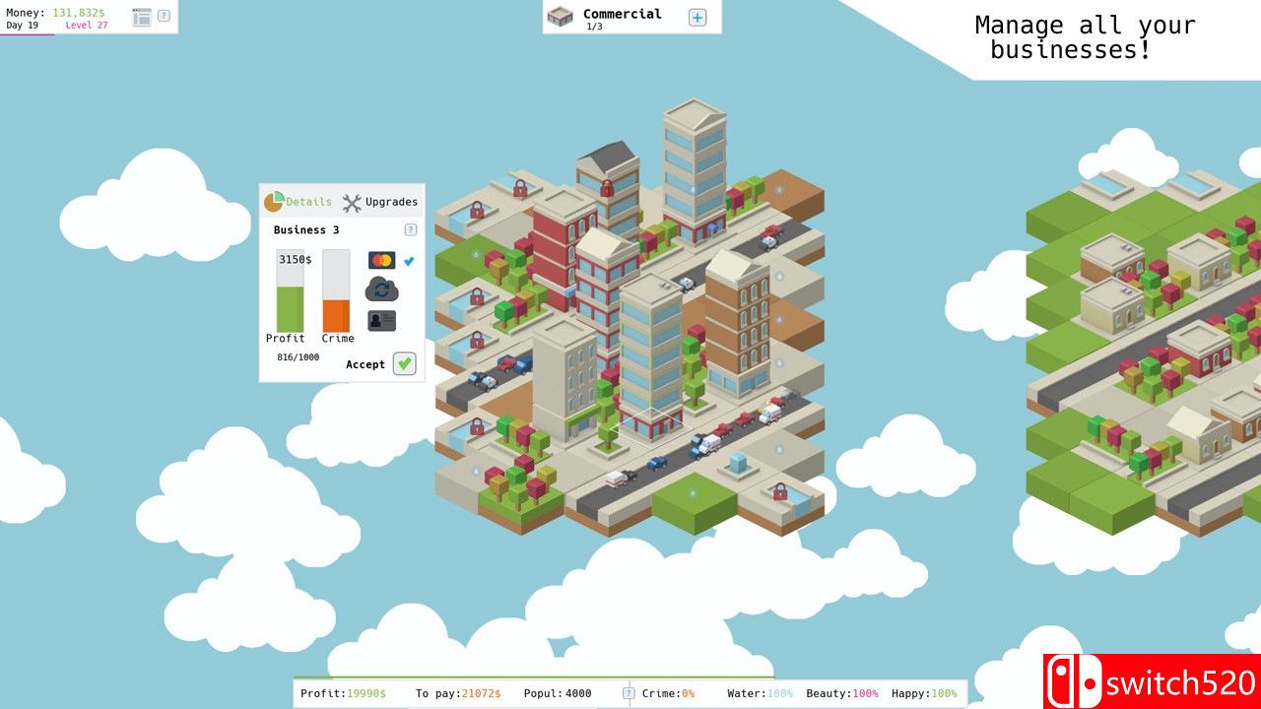Viewport: 1261px width, 709px height.
Task: Open help icon next to Money panel
Action: click(164, 16)
